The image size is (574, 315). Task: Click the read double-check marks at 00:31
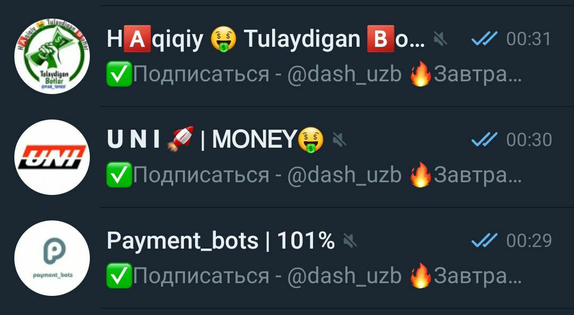click(484, 38)
